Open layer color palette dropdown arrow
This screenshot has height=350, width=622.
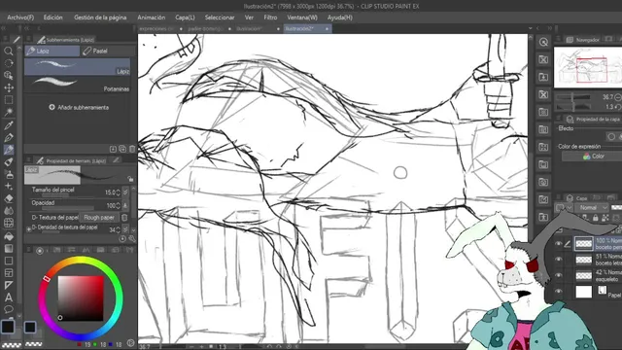(570, 207)
